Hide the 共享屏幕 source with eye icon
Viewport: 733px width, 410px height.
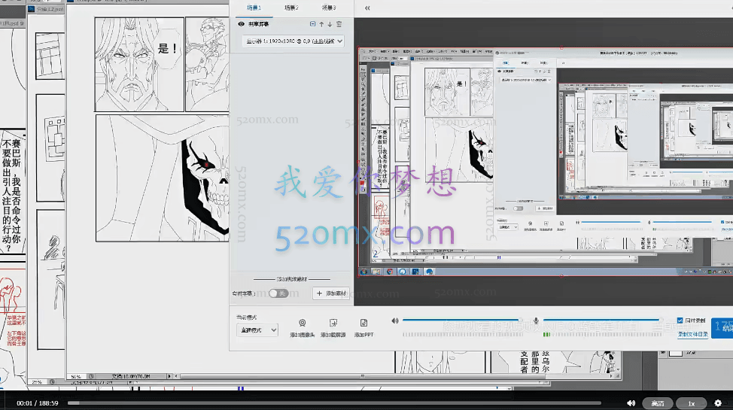tap(242, 24)
